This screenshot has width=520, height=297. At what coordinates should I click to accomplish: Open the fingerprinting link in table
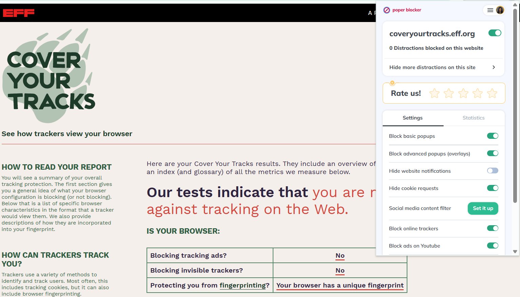[x=243, y=285]
